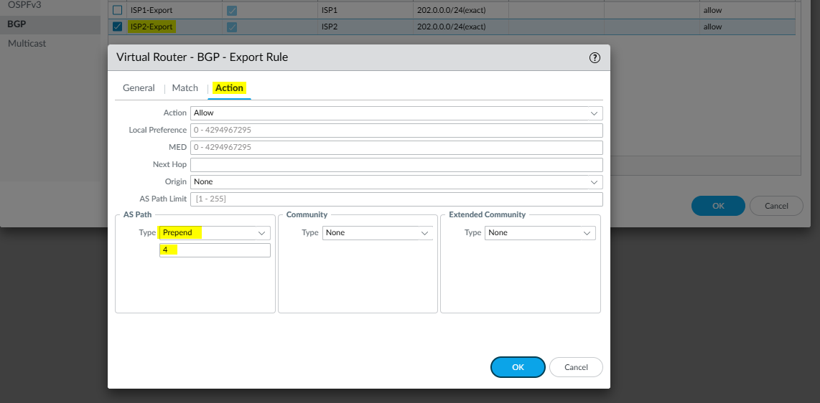This screenshot has width=820, height=403.
Task: Click the allow action cell for ISP2-Export
Action: tap(747, 27)
